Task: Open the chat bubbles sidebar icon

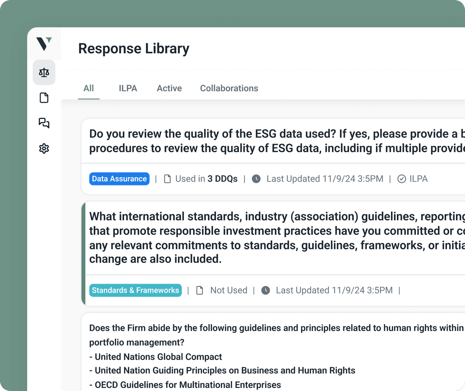Action: (44, 123)
